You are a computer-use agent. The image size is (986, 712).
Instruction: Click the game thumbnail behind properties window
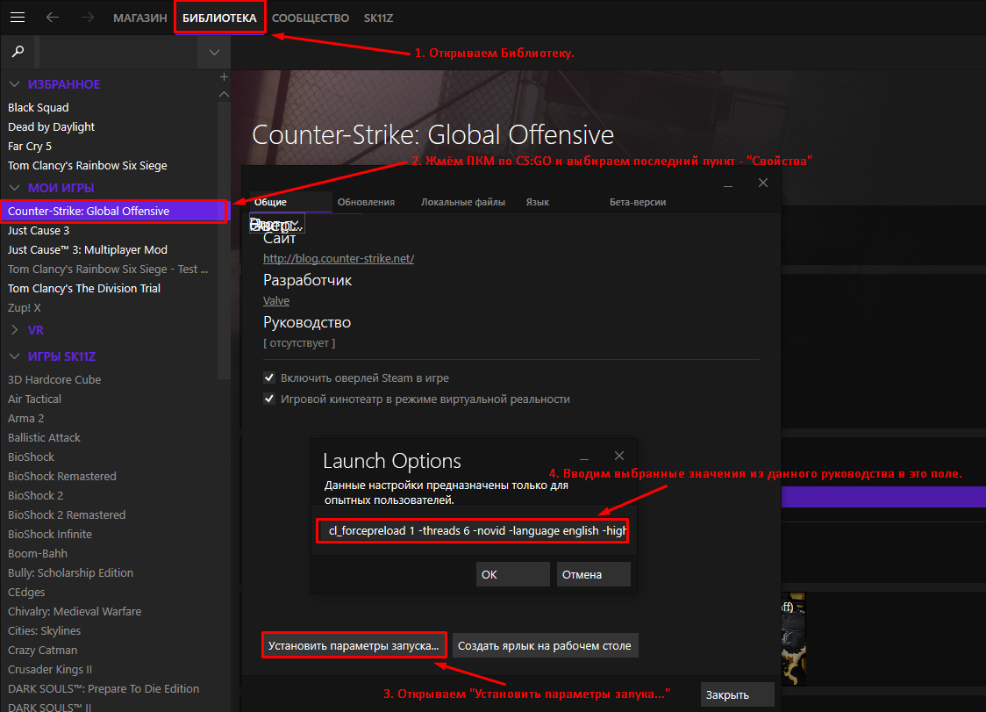[793, 639]
